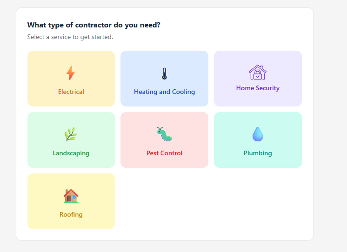Click the orange-tinted Electrical service card
Image resolution: width=347 pixels, height=252 pixels.
pos(71,79)
